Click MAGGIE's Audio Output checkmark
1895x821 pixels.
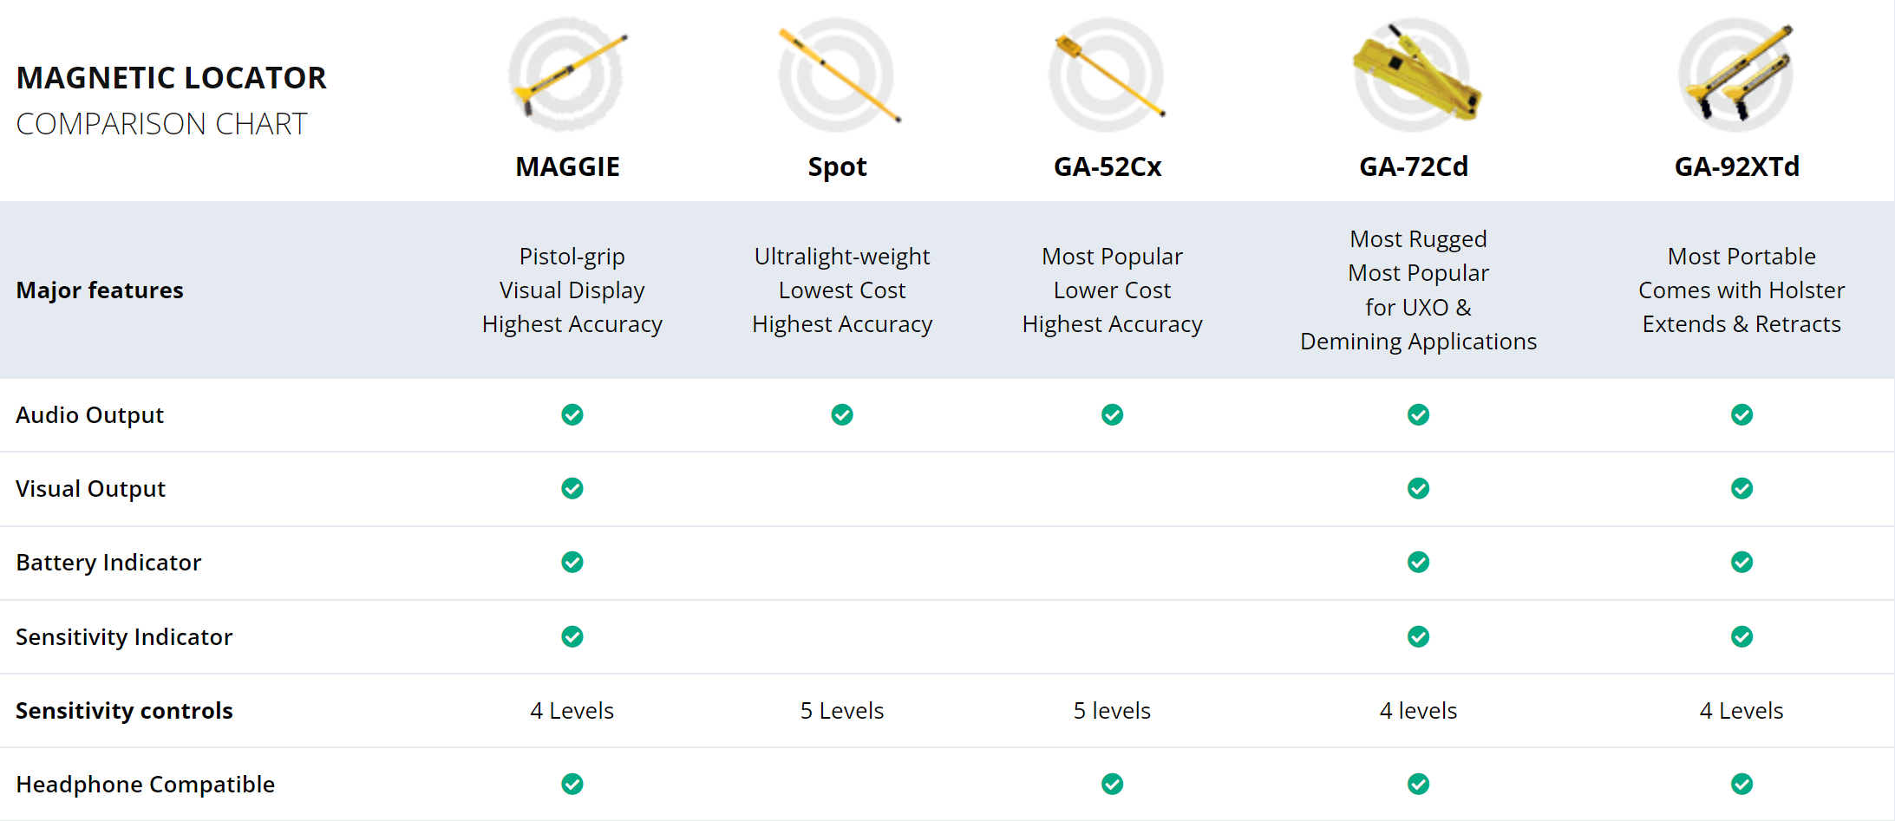pyautogui.click(x=572, y=415)
